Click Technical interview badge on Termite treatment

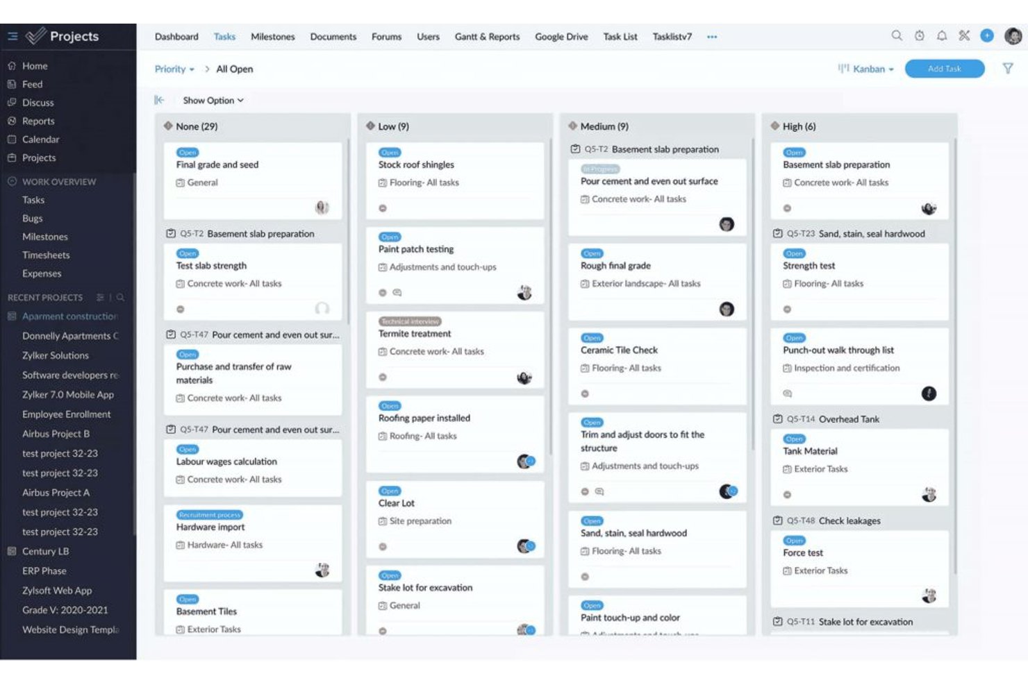tap(411, 321)
